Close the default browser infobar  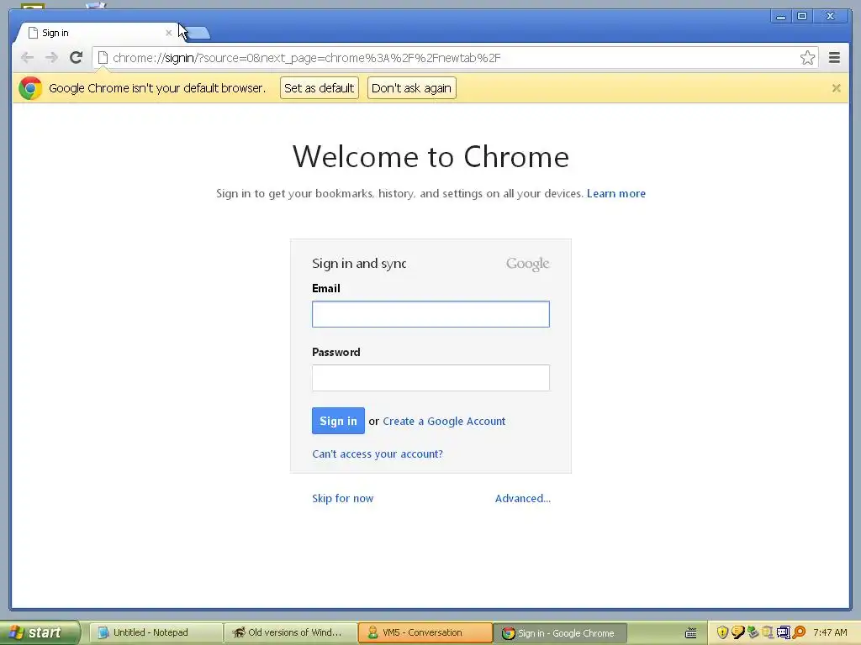tap(836, 87)
